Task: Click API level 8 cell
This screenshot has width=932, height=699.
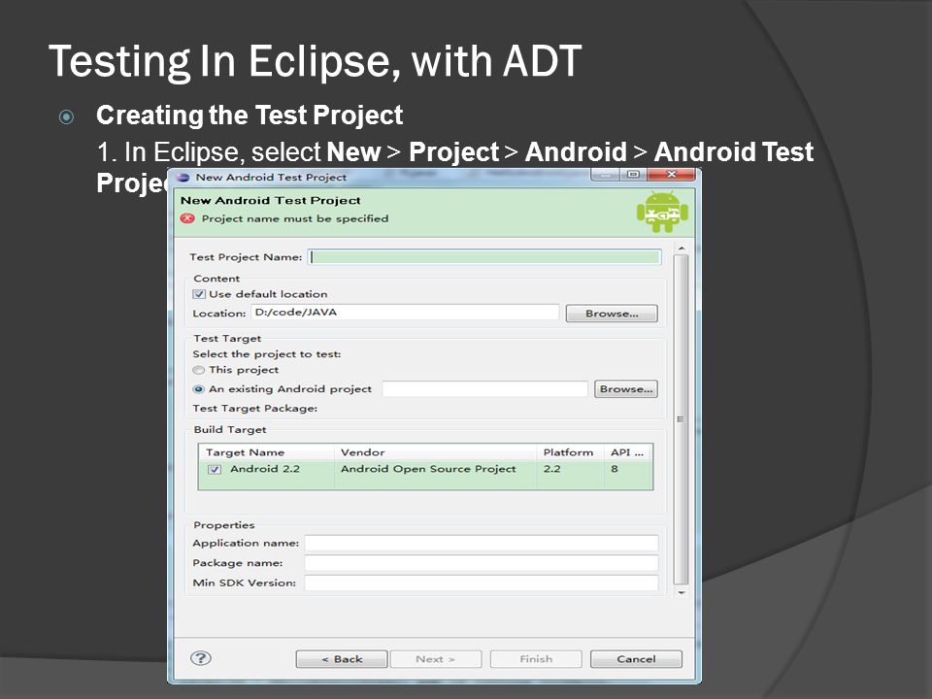Action: pos(615,469)
